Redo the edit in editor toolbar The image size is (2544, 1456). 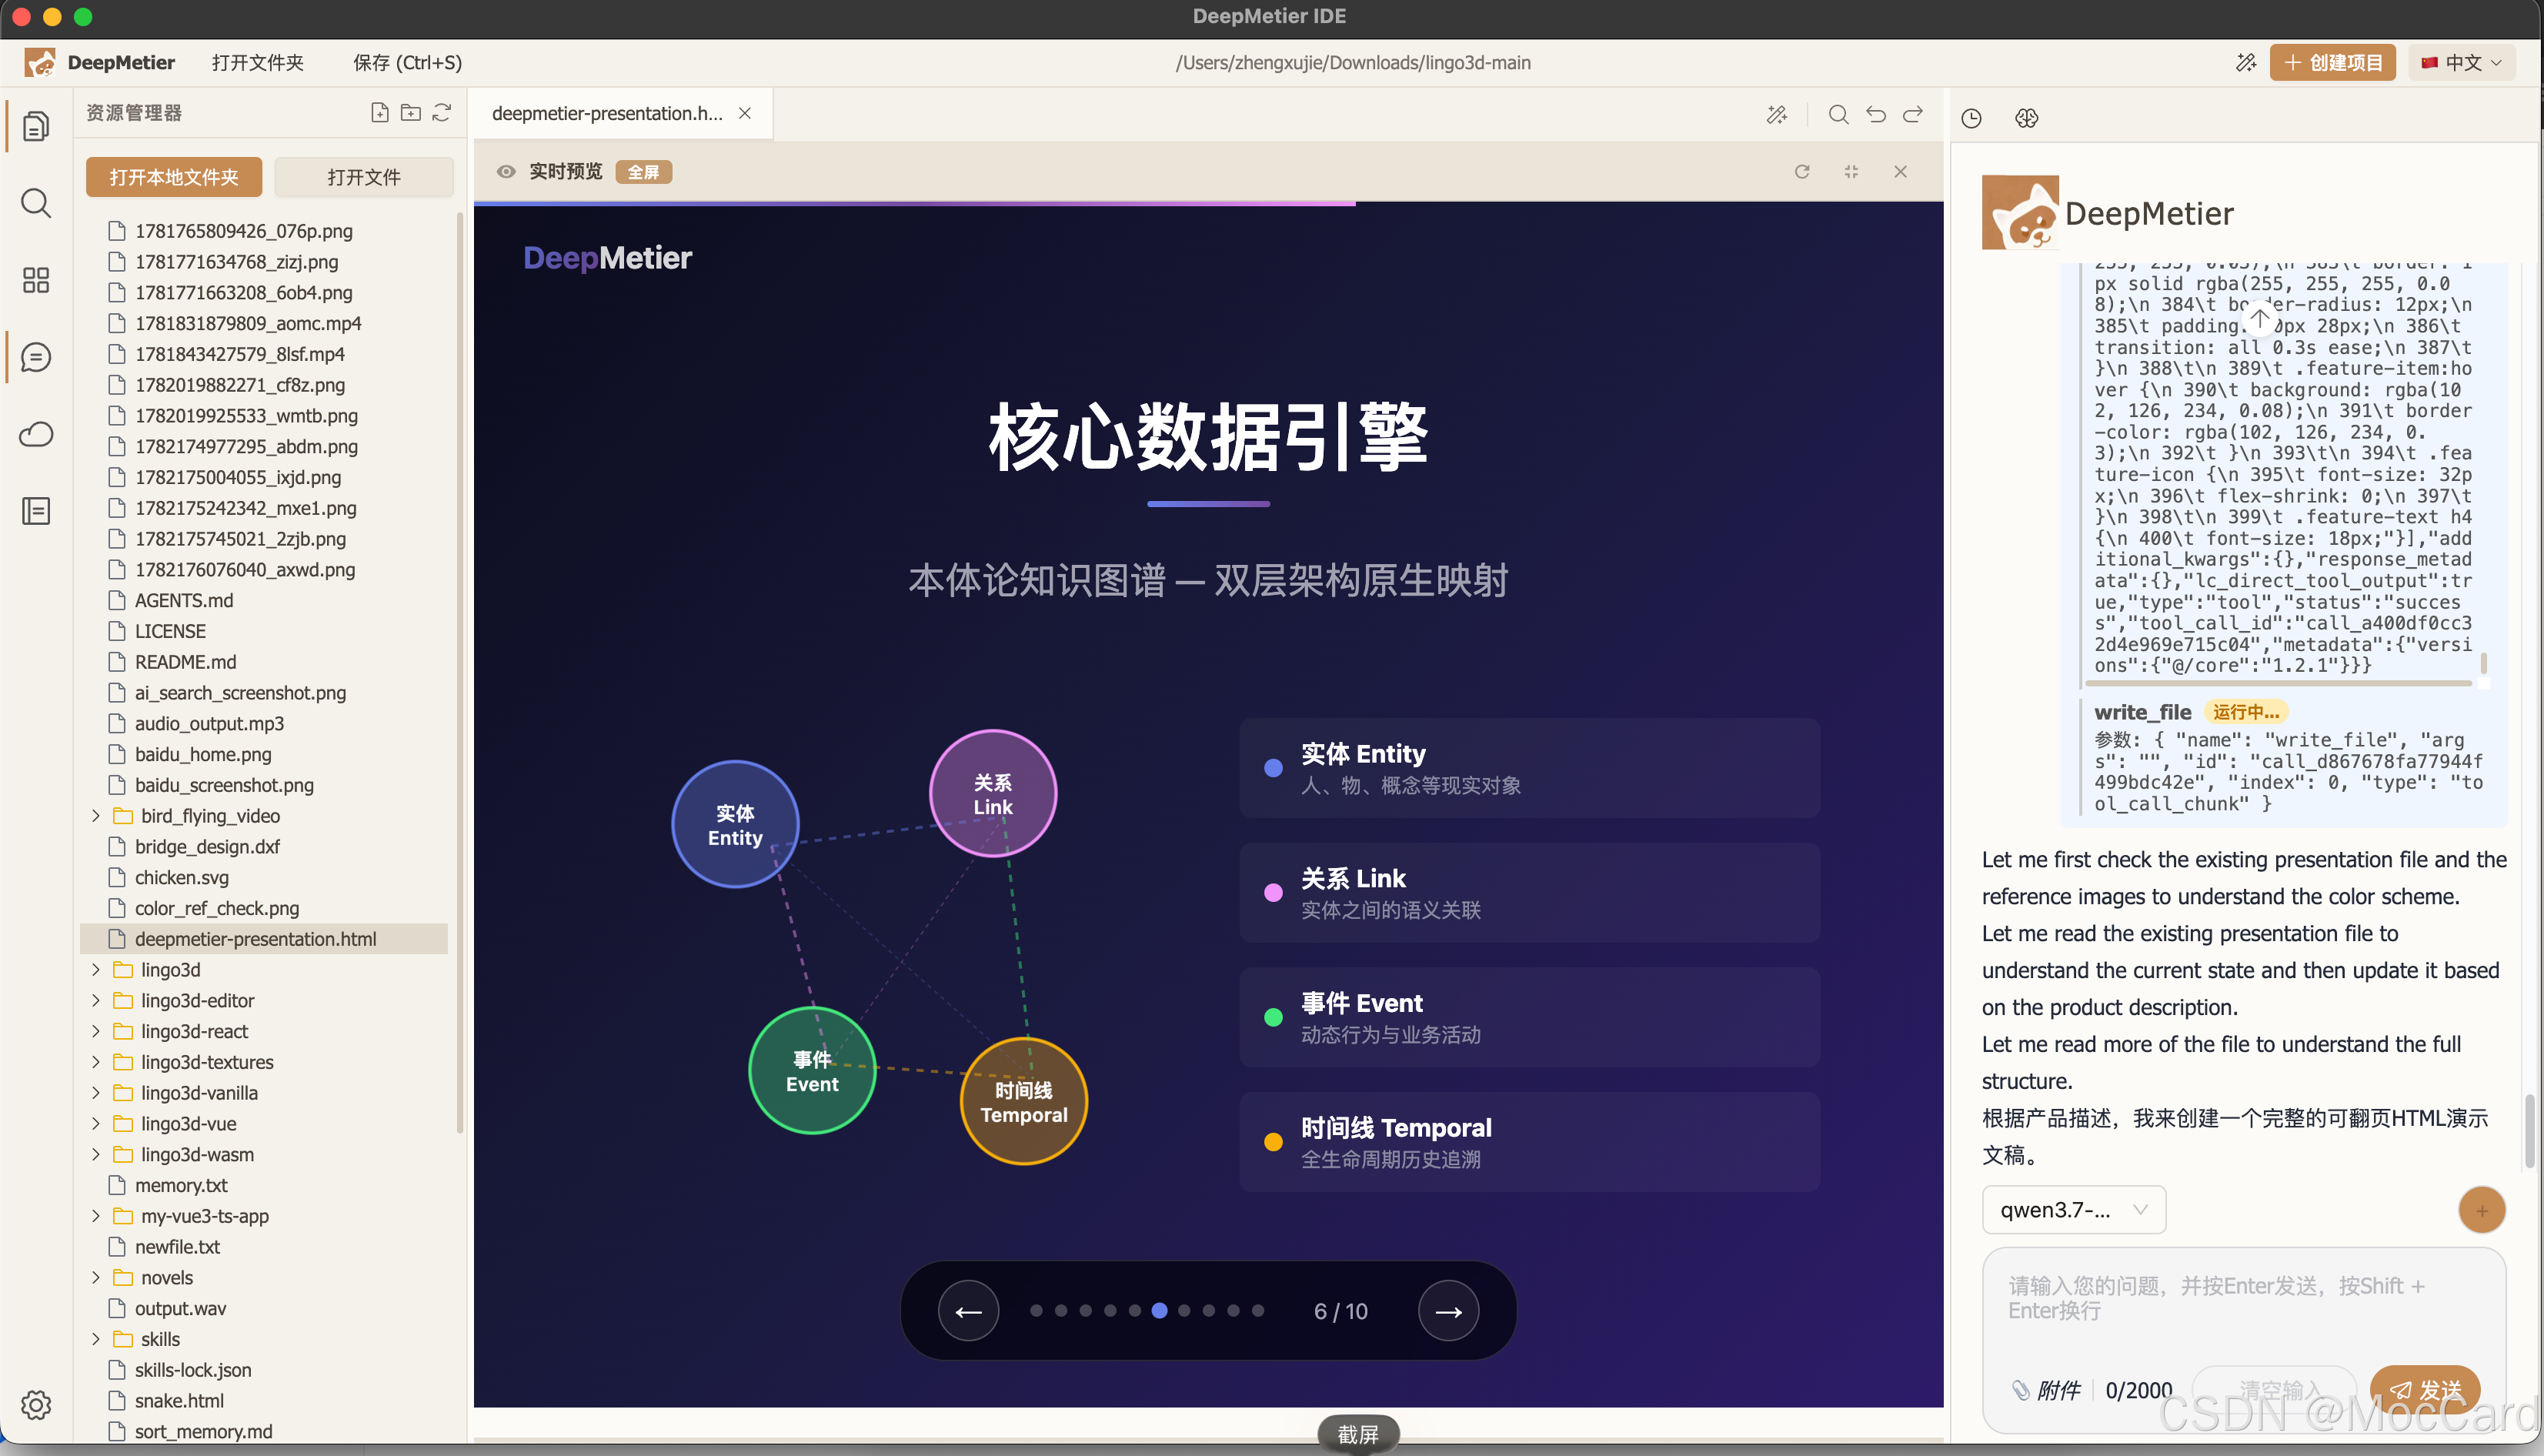tap(1912, 114)
